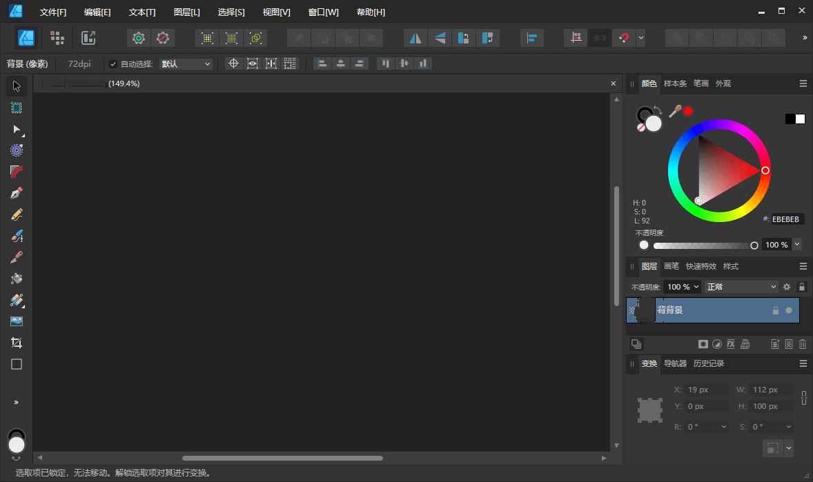This screenshot has width=813, height=482.
Task: Click the lock icon on the 背背景 layer
Action: coord(776,310)
